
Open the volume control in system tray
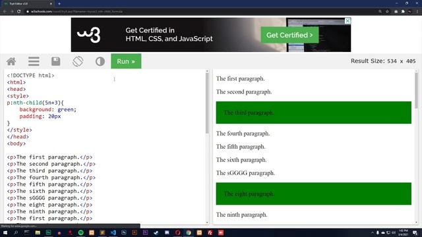[x=394, y=232]
